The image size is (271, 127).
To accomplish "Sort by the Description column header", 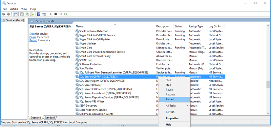I will point(164,26).
